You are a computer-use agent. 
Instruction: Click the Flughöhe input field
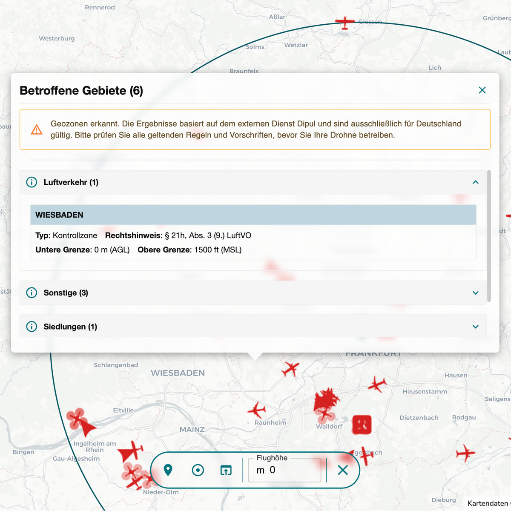pos(284,470)
